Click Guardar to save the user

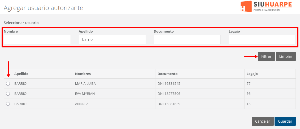pyautogui.click(x=285, y=121)
